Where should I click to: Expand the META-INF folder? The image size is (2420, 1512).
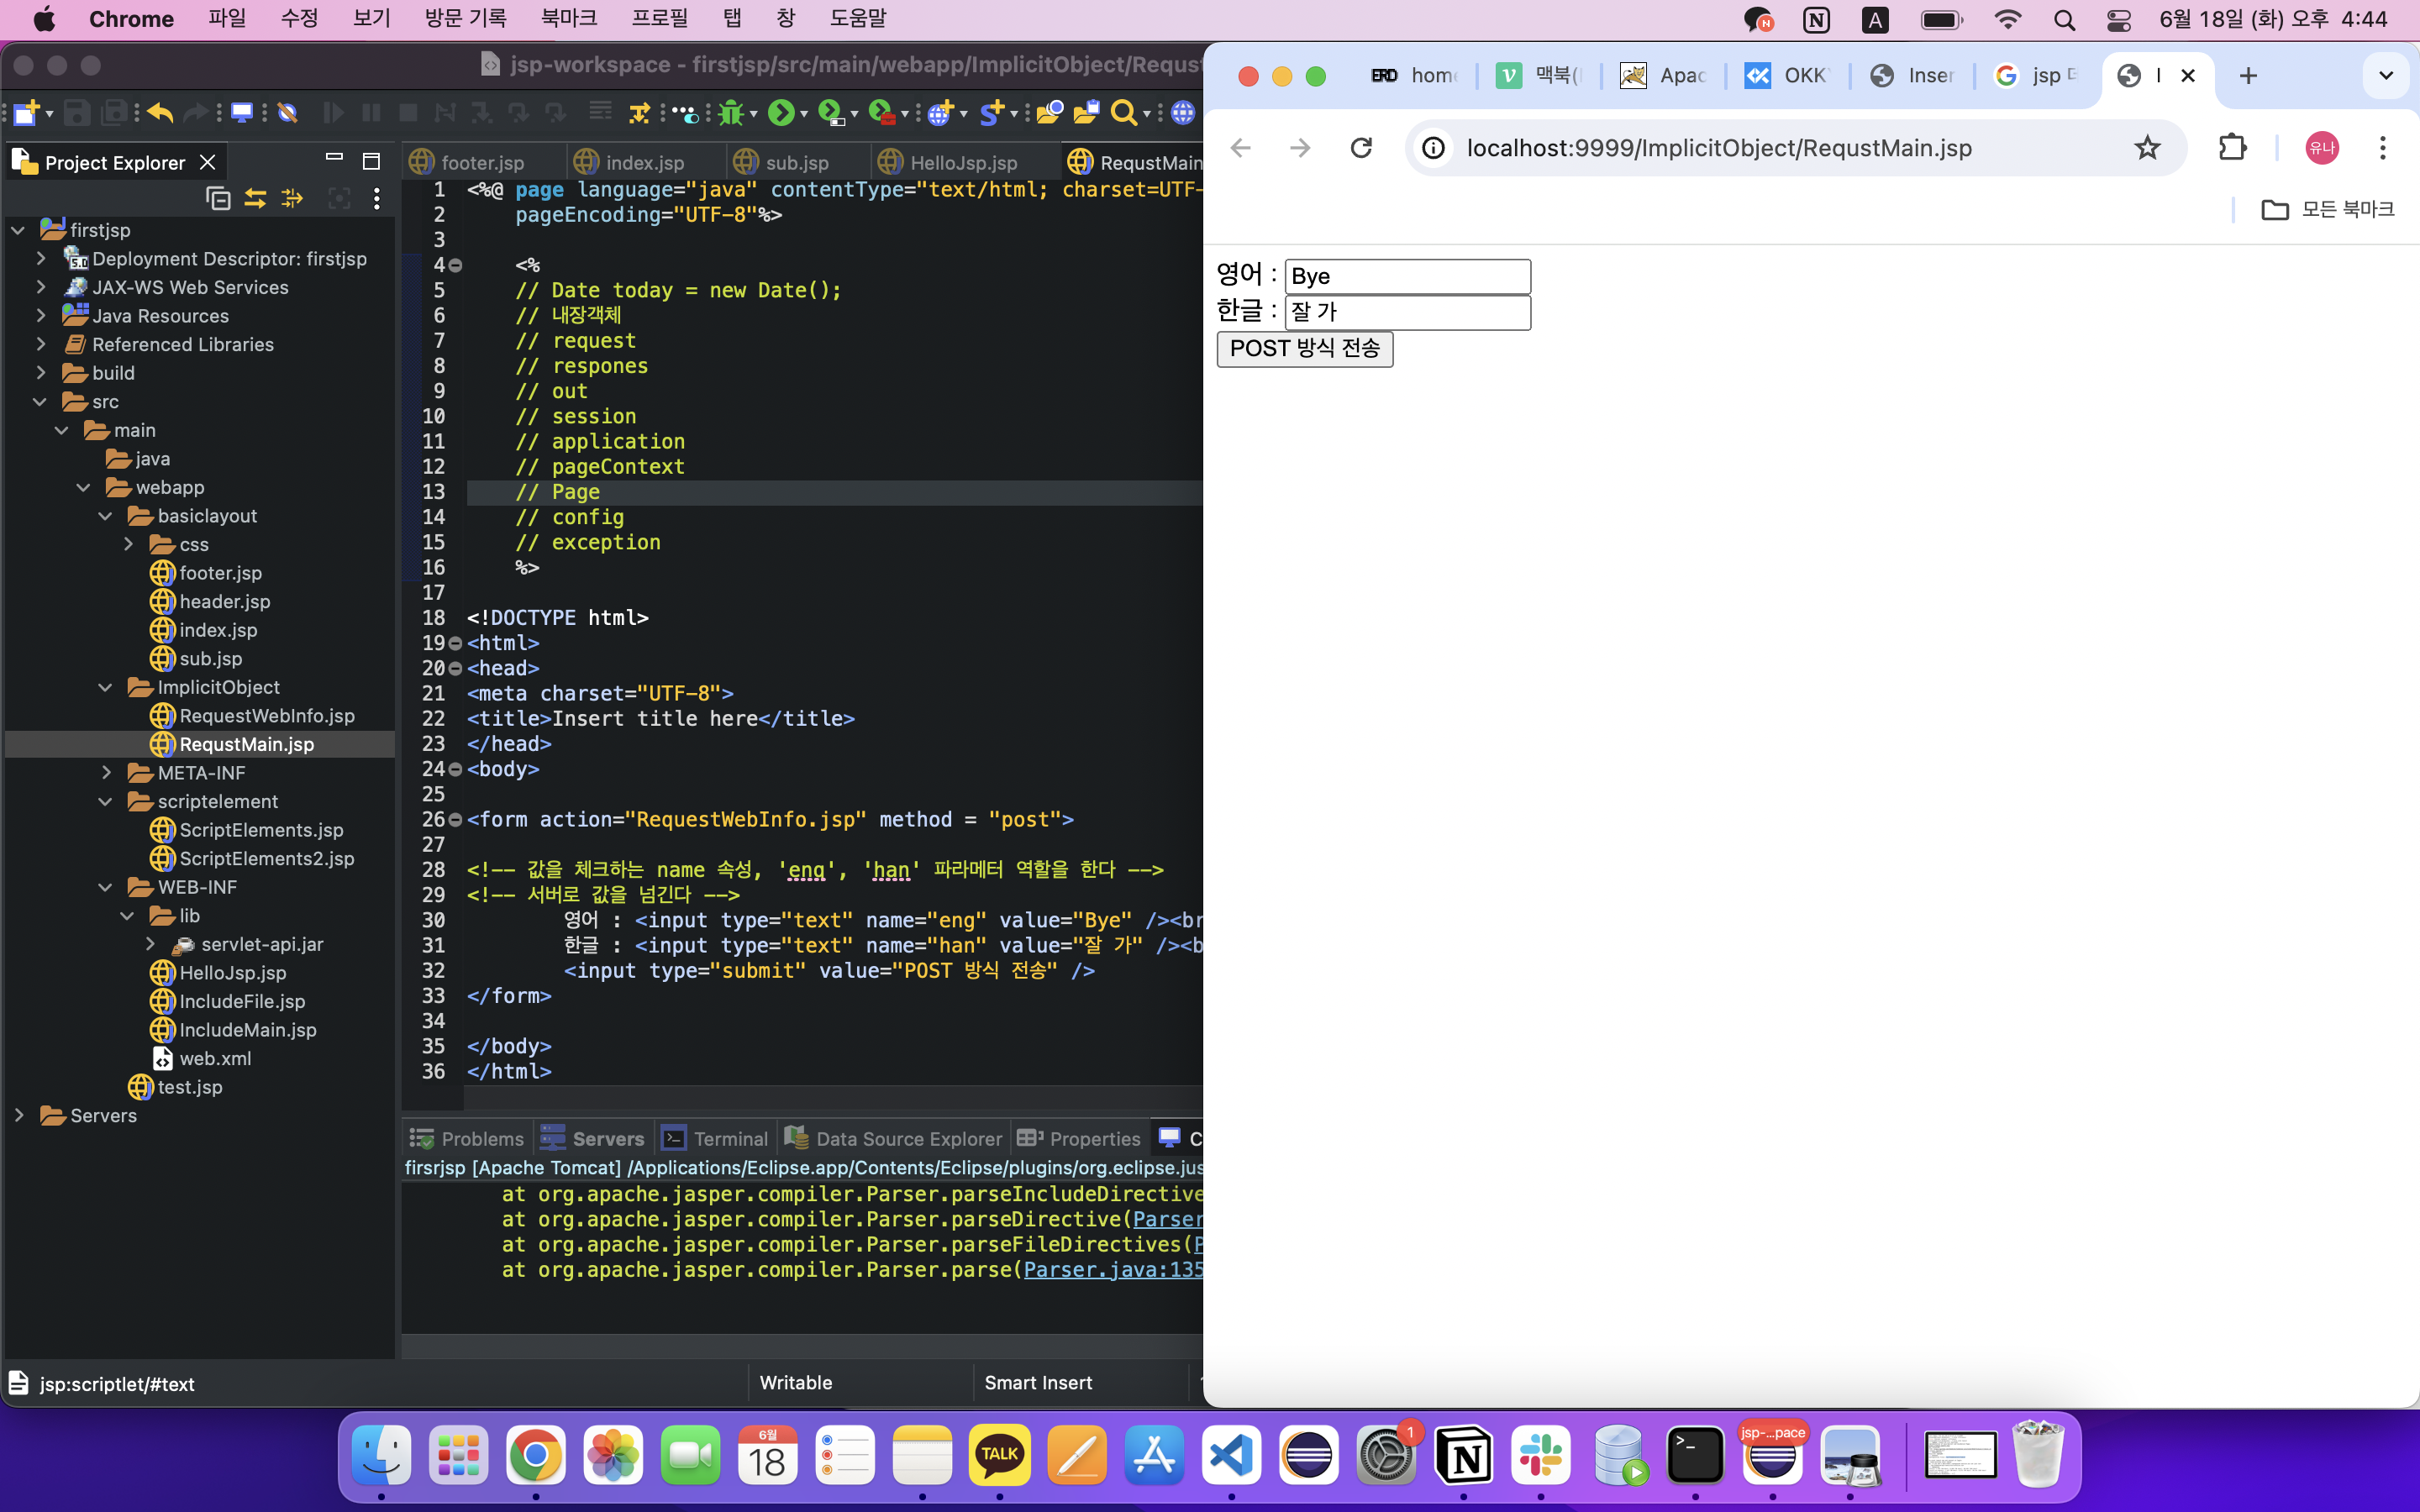click(x=106, y=773)
